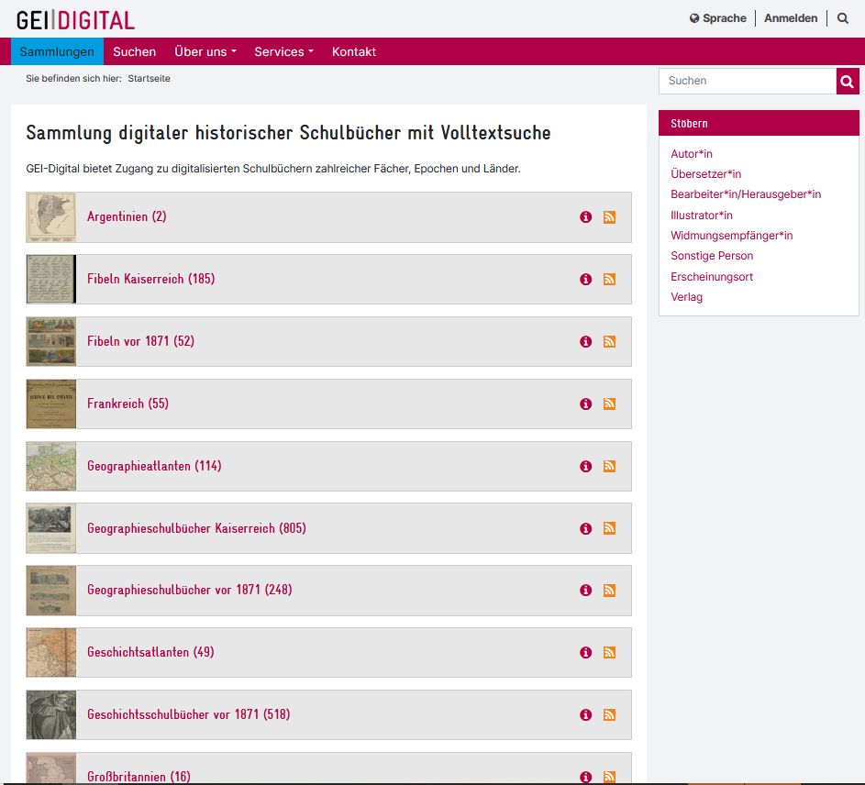Viewport: 865px width, 785px height.
Task: Open search via header magnifier icon
Action: click(x=843, y=18)
